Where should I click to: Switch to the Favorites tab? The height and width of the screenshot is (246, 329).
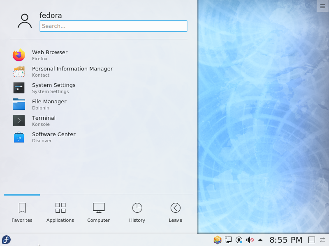(x=22, y=213)
